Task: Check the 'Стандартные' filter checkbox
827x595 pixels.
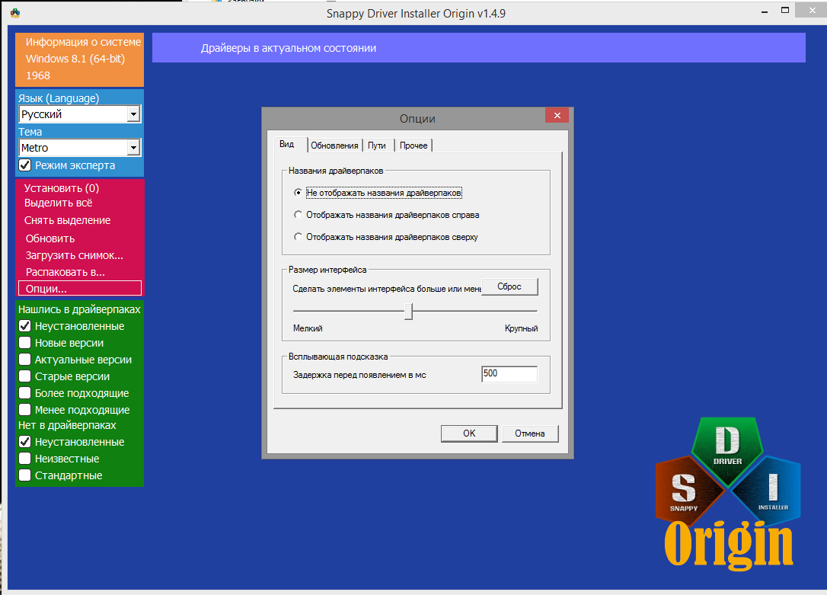Action: pyautogui.click(x=25, y=475)
